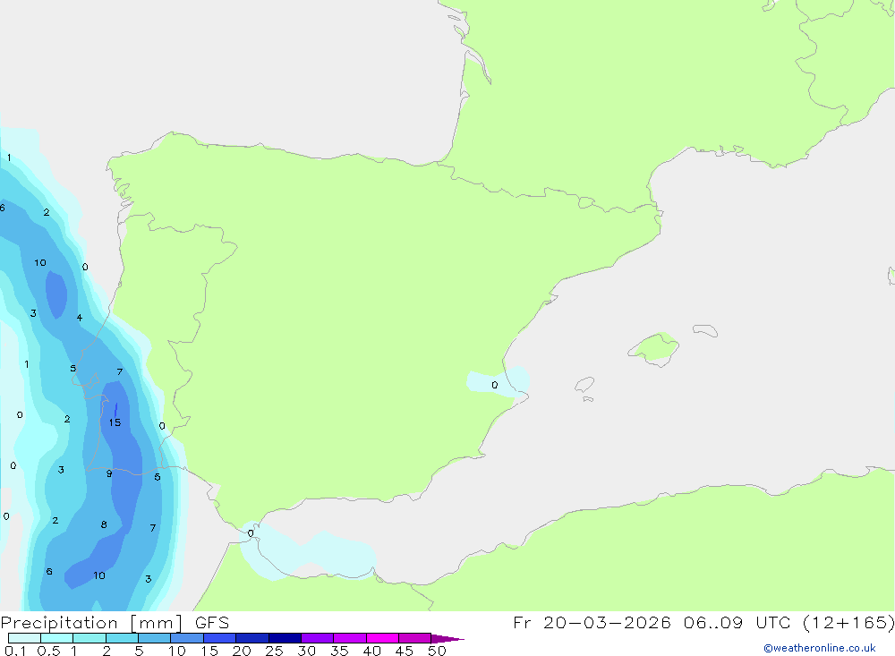This screenshot has width=895, height=656.
Task: Click the 'GFS' model label
Action: tap(212, 623)
